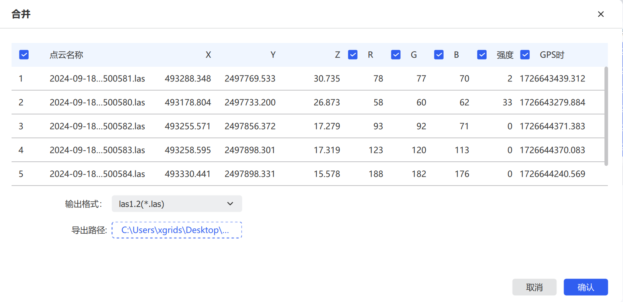Uncheck the G color channel checkbox
The image size is (623, 302).
coord(396,55)
